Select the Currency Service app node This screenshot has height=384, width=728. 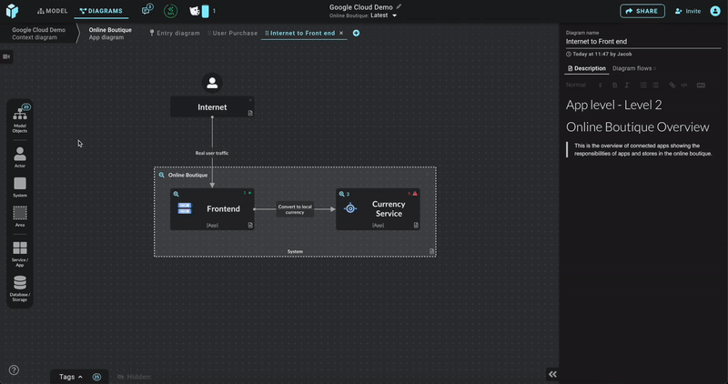pos(378,209)
